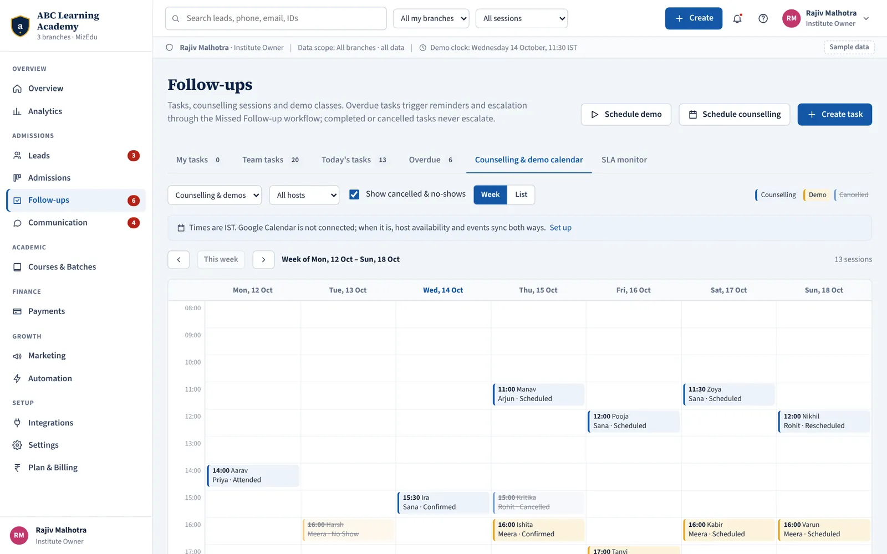Click the Overview home icon in sidebar

pos(17,89)
